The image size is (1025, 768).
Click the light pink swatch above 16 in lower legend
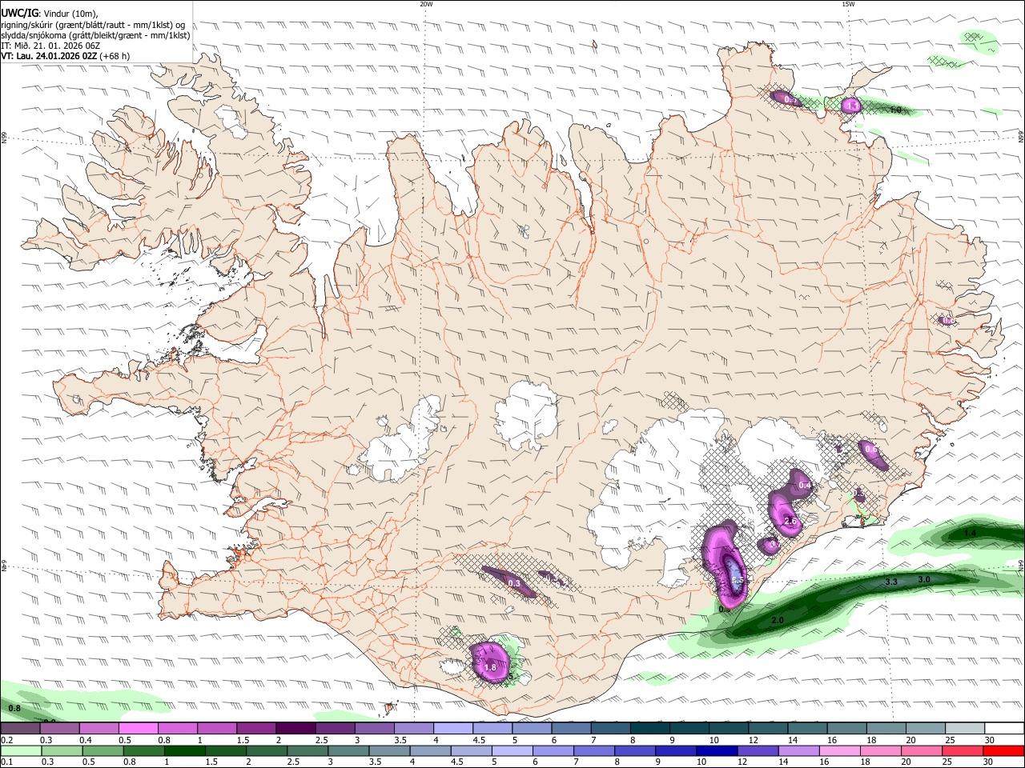coord(839,751)
